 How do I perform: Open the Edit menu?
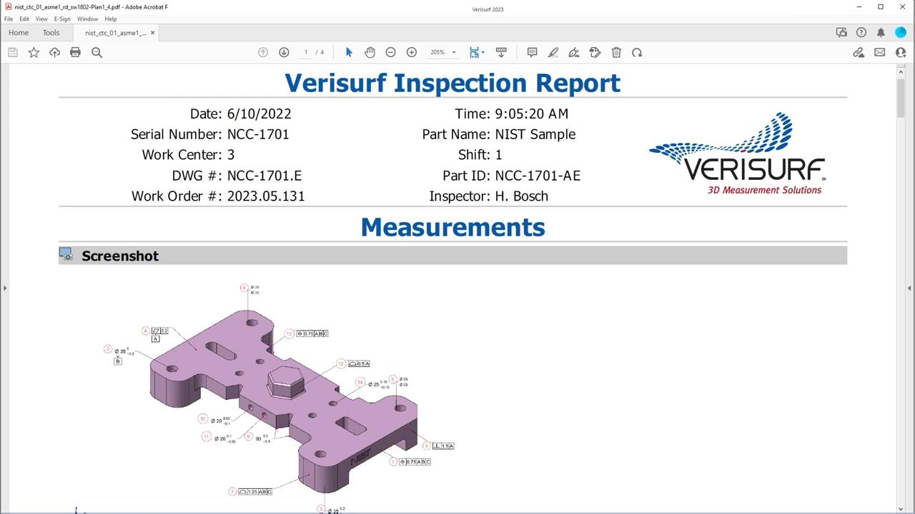click(x=24, y=19)
